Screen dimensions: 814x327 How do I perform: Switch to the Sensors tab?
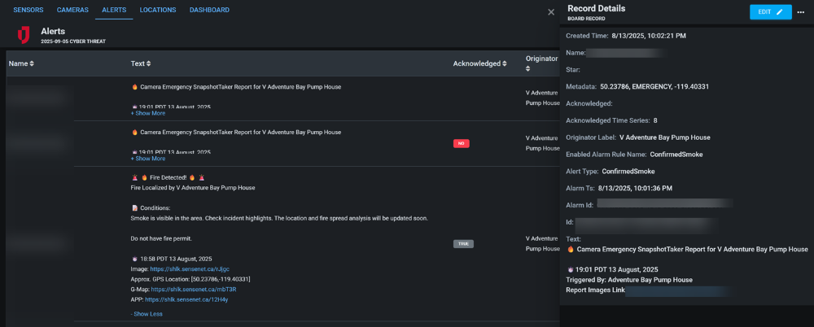click(28, 10)
